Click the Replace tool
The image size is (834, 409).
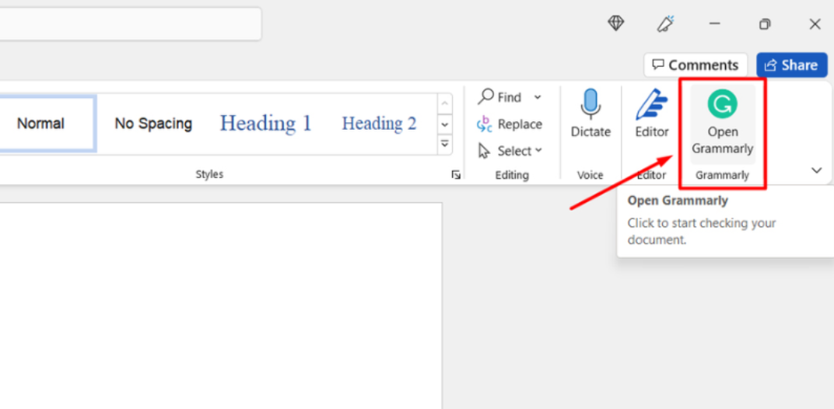pyautogui.click(x=510, y=124)
